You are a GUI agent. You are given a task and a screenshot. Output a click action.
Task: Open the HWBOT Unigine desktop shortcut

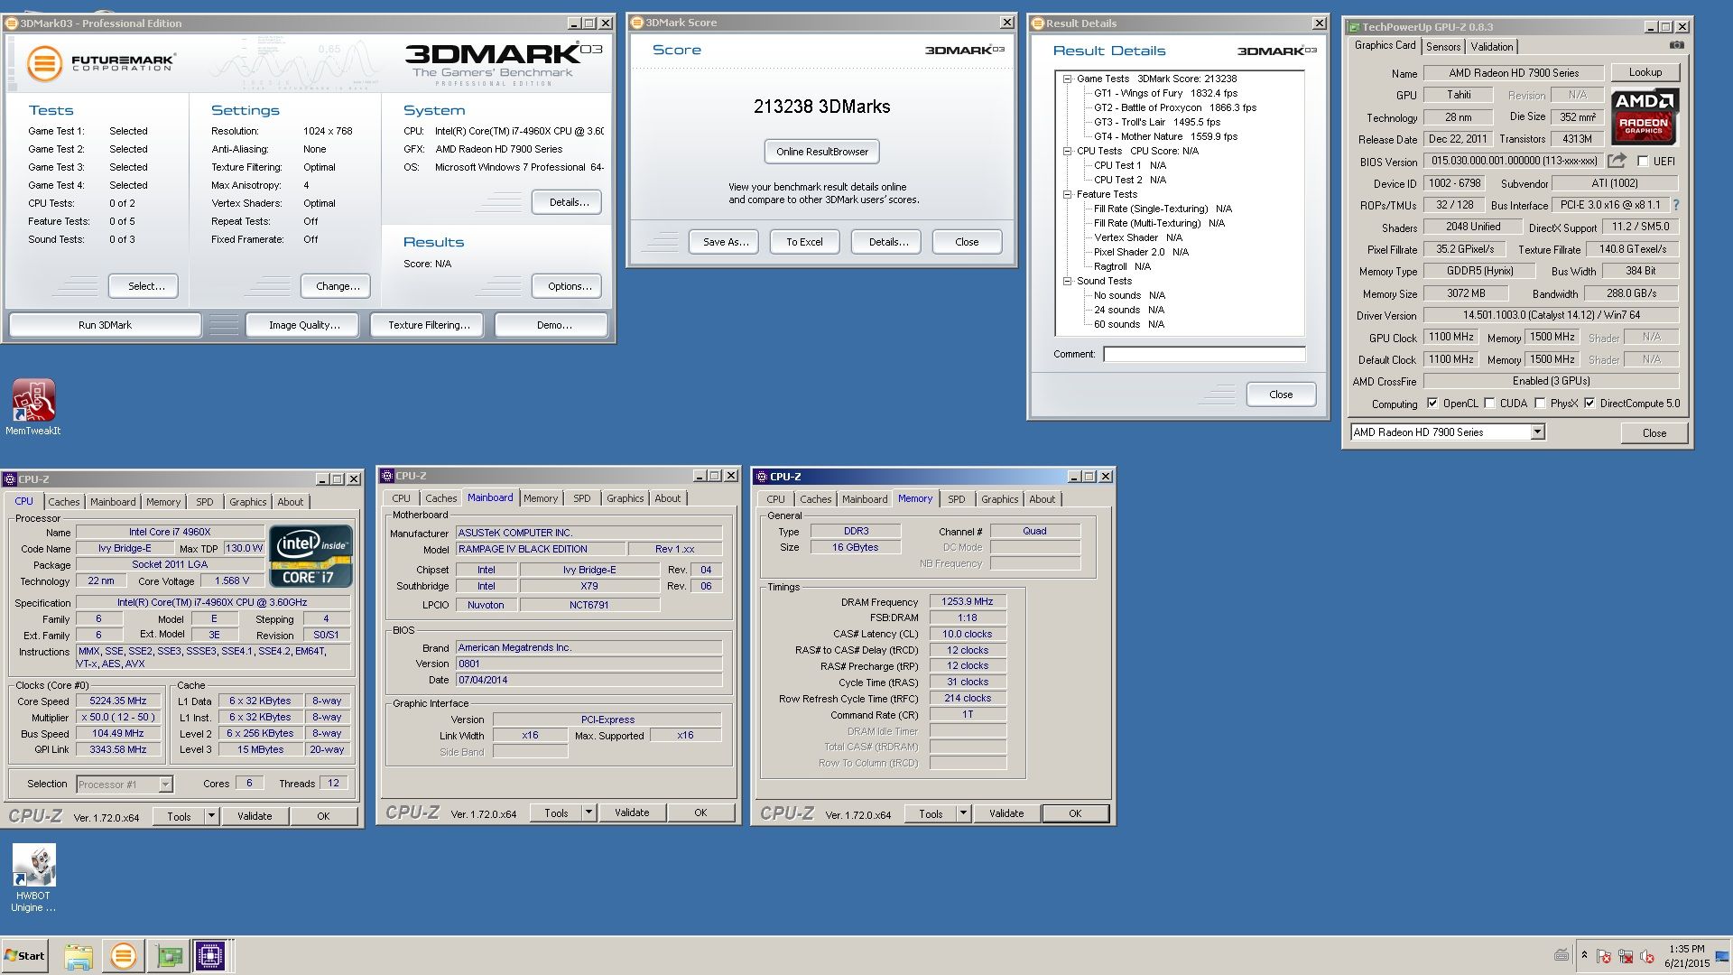click(33, 877)
